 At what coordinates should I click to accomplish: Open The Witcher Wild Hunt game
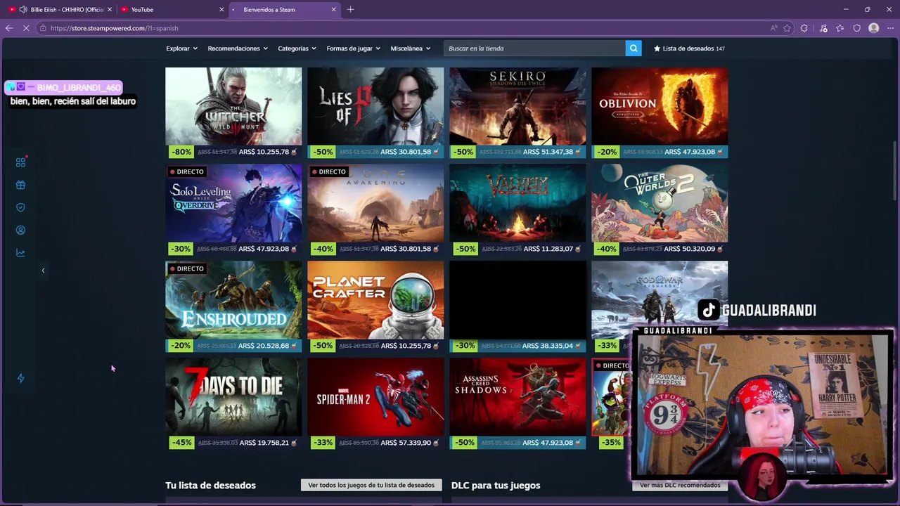point(233,106)
